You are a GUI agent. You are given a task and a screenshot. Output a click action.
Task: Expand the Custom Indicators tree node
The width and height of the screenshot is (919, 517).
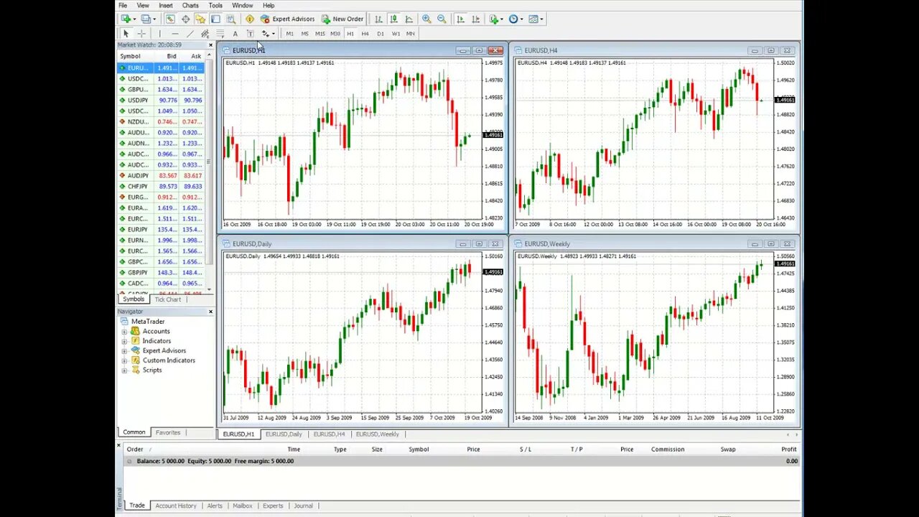pos(124,360)
